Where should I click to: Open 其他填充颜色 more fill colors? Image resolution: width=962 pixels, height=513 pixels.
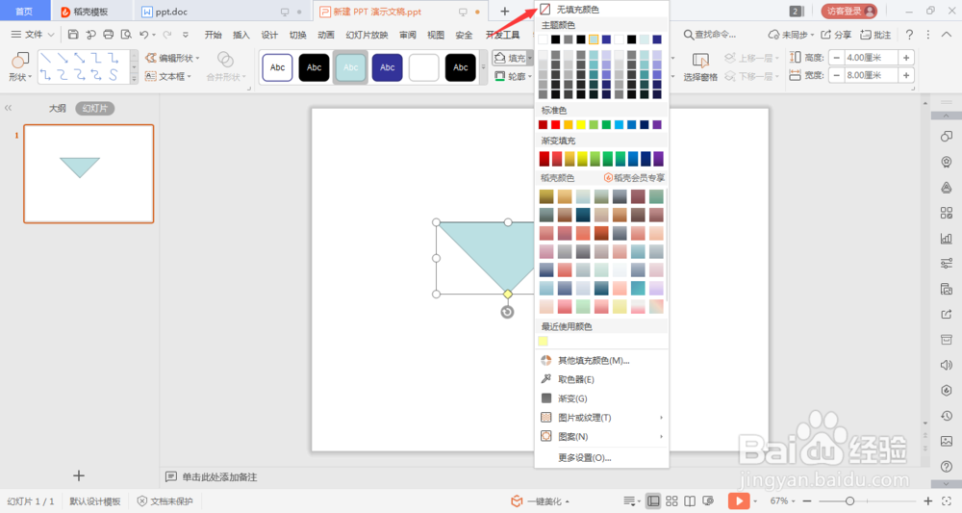click(x=601, y=360)
